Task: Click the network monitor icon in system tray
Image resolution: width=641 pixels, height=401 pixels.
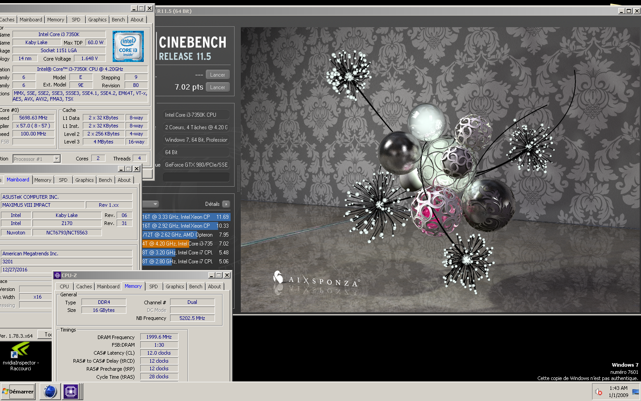Action: tap(635, 392)
